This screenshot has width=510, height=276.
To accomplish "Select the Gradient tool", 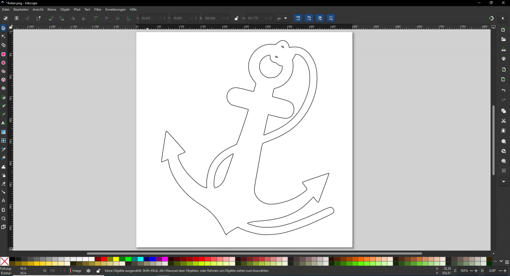I will coord(3,132).
